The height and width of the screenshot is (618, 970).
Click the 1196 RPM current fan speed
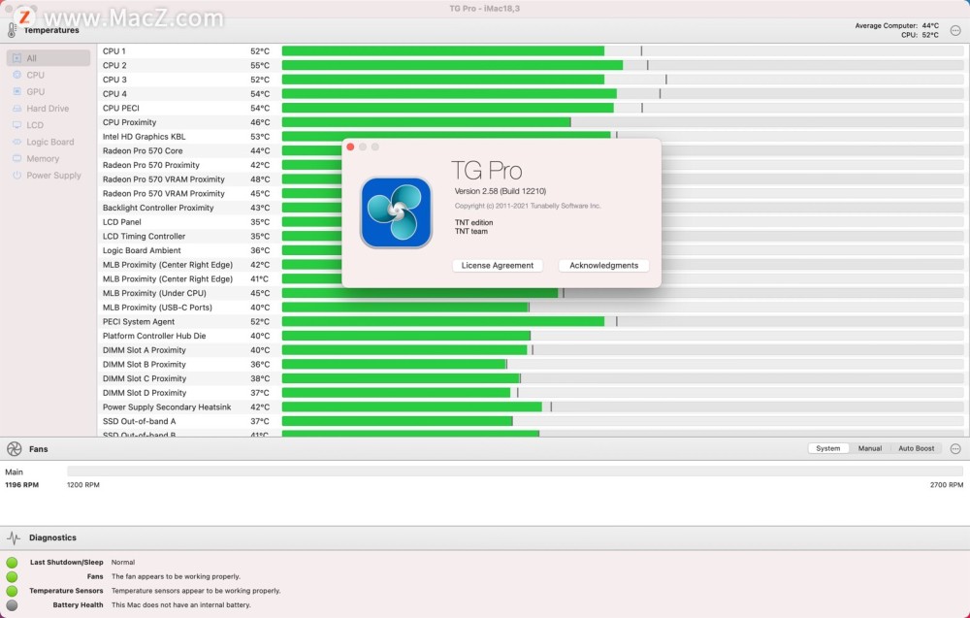(x=21, y=485)
